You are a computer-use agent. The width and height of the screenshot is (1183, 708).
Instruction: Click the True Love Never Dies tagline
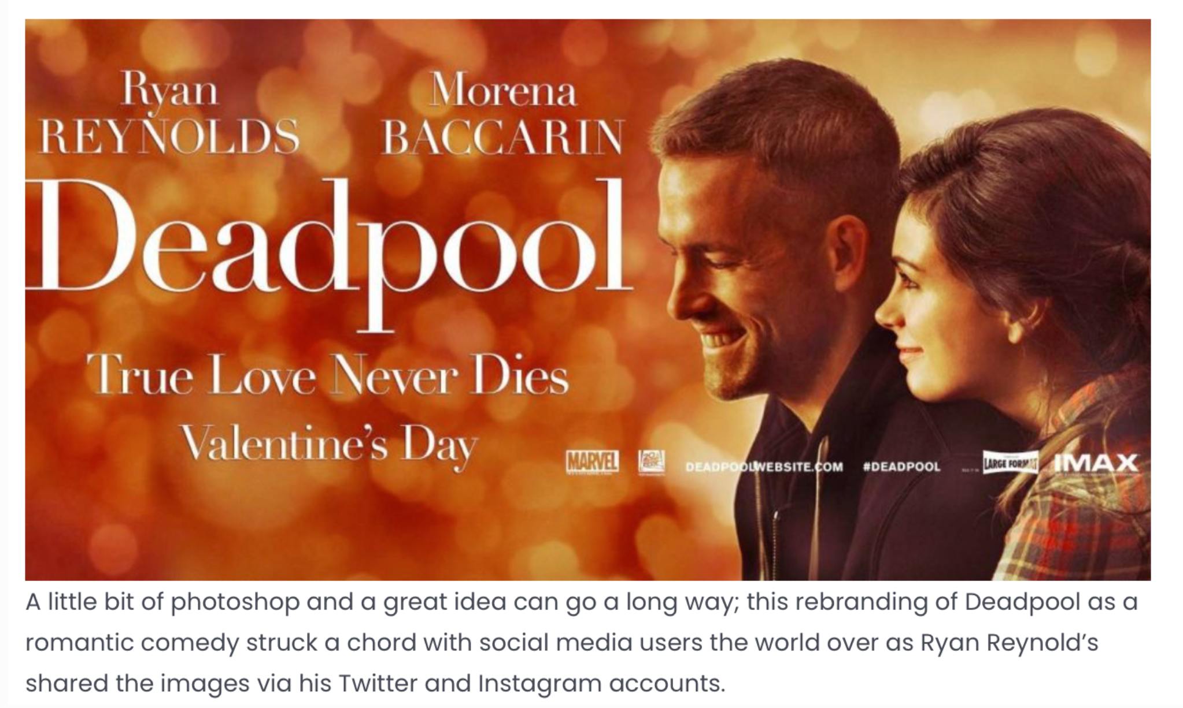point(328,375)
